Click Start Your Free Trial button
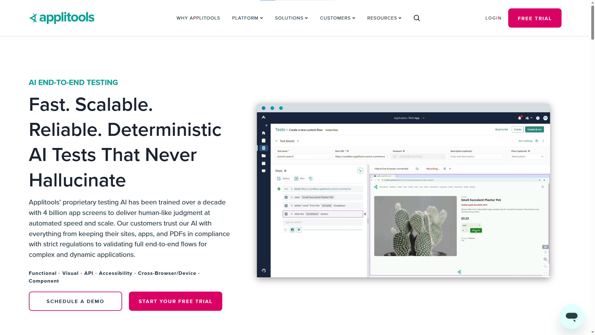 coord(175,301)
